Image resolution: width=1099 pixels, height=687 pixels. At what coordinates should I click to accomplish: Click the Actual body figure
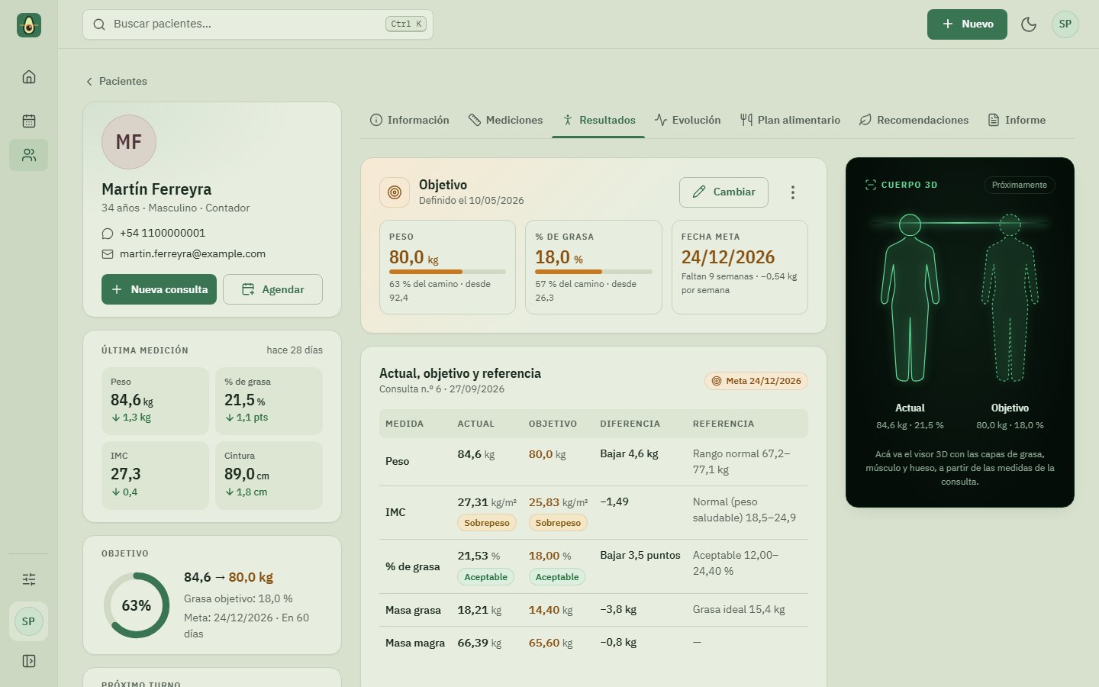pos(910,298)
